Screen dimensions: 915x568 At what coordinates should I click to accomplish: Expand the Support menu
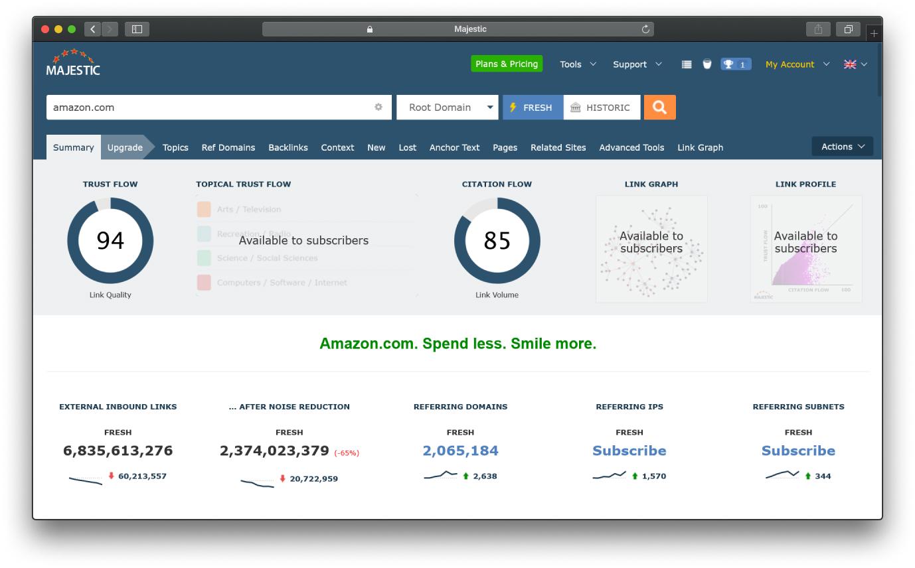pos(637,64)
